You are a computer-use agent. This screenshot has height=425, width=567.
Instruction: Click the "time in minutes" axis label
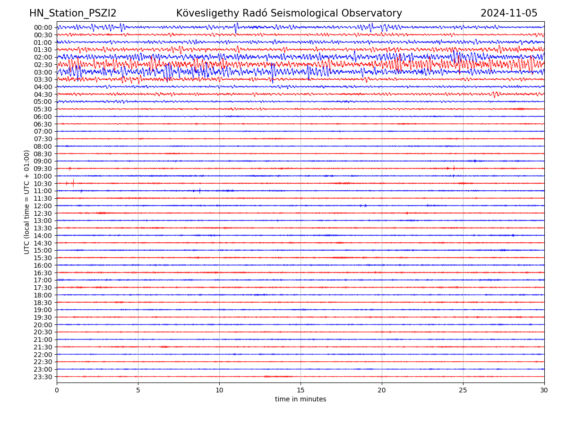(301, 399)
